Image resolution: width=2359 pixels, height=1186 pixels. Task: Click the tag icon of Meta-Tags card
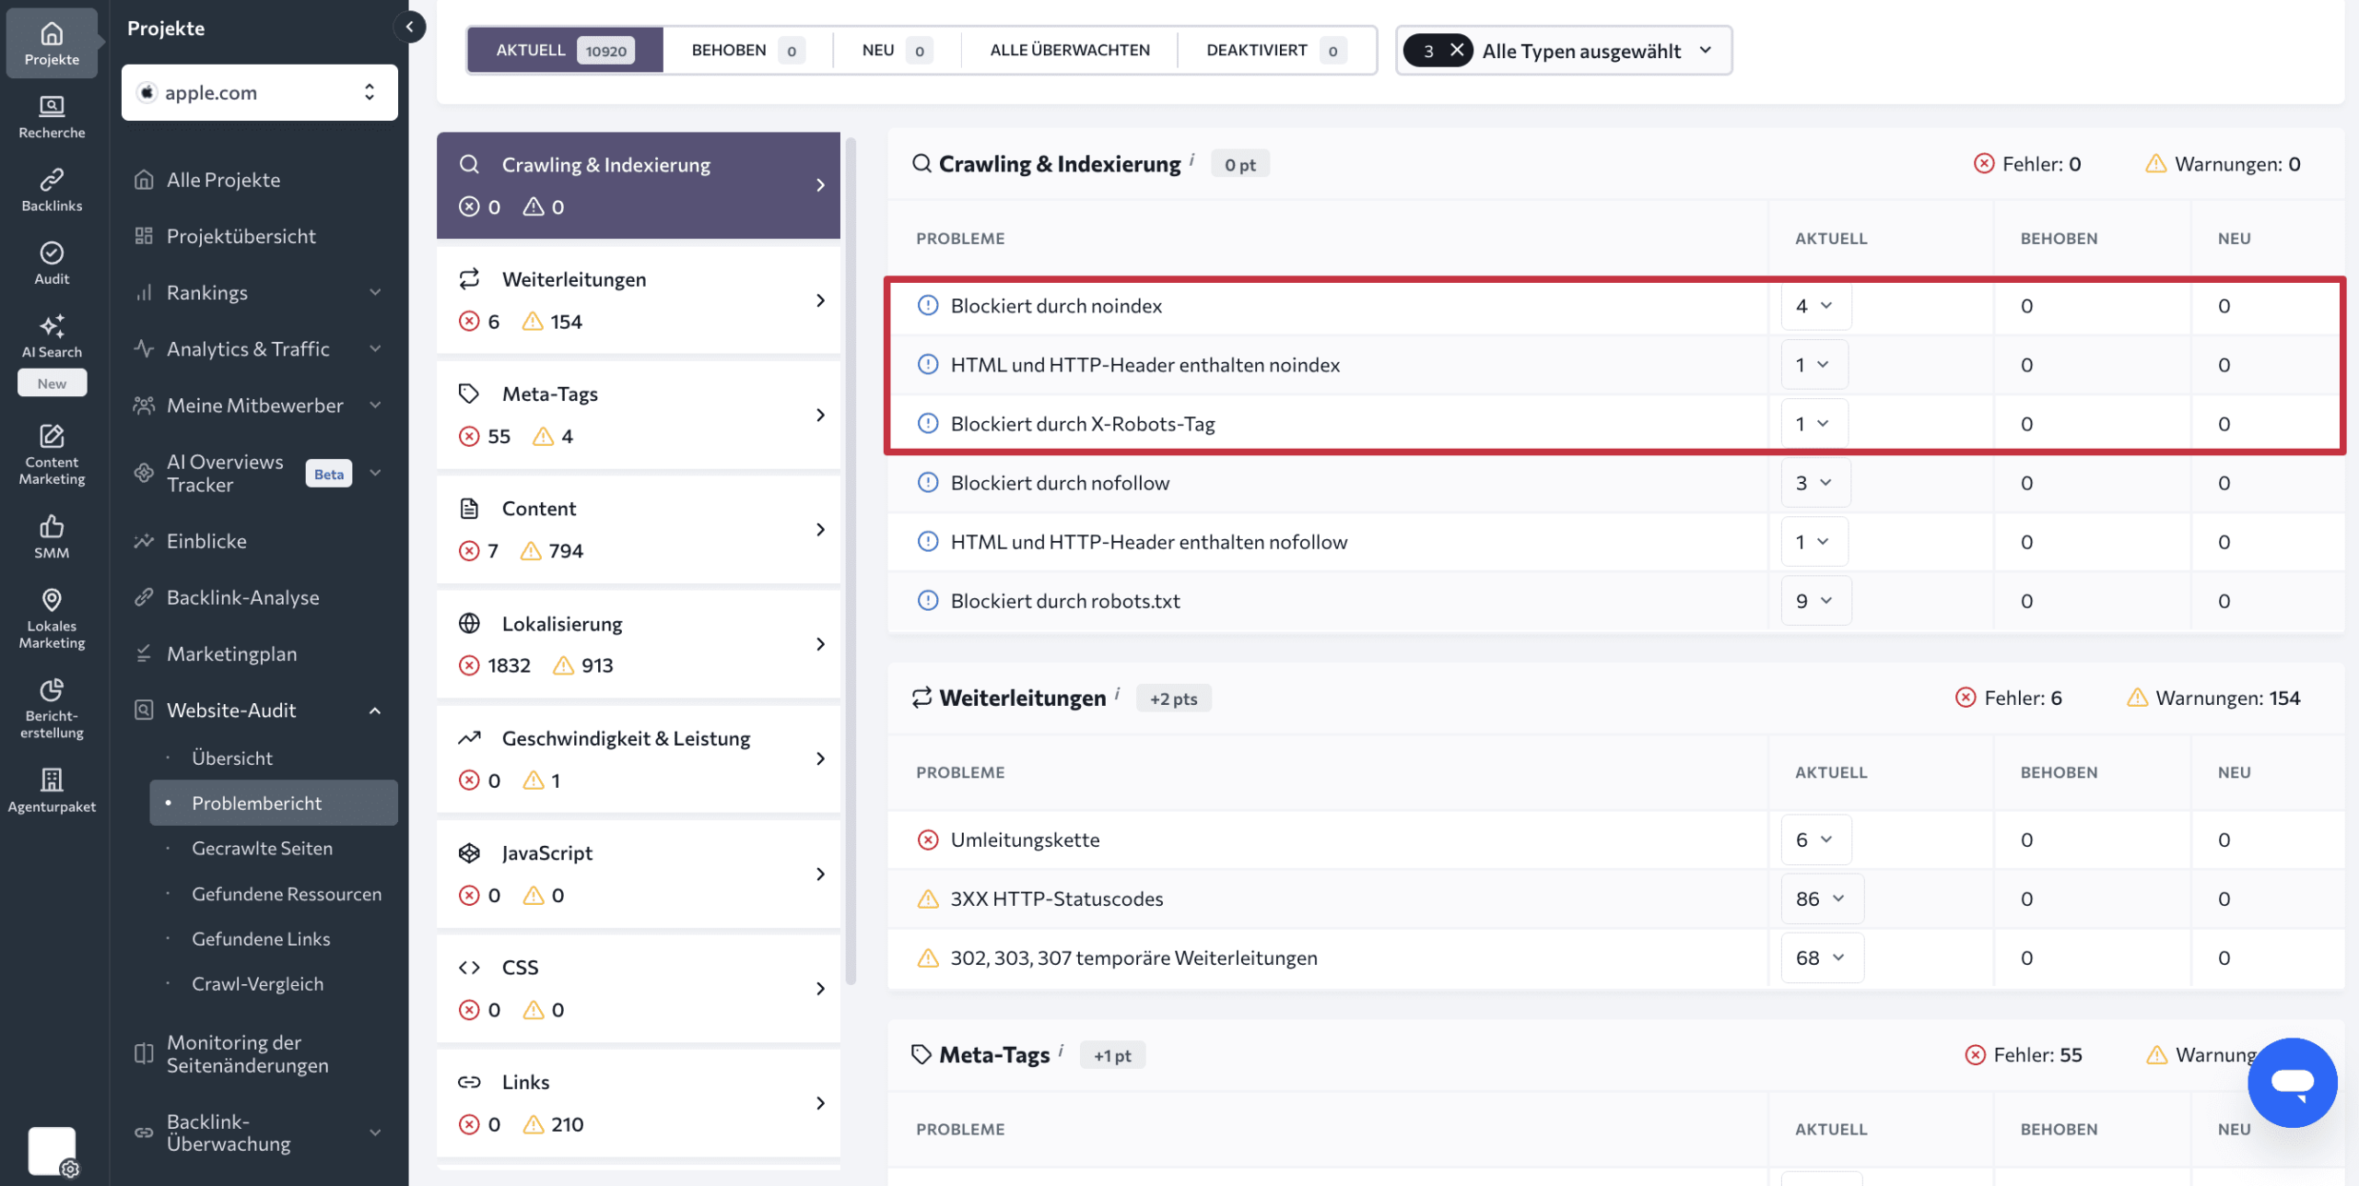tap(469, 393)
